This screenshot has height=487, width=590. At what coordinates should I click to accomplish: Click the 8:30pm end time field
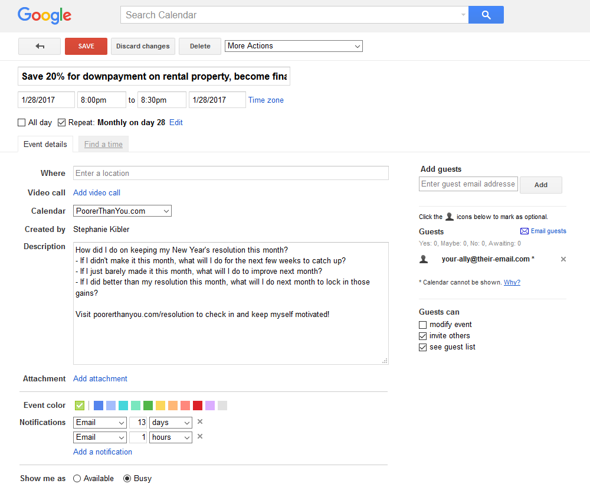(162, 100)
